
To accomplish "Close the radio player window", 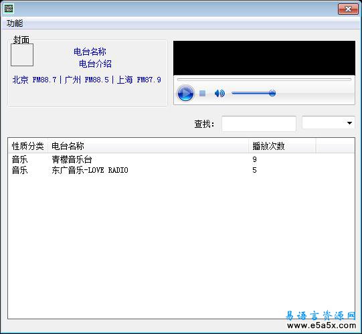I will tap(348, 9).
